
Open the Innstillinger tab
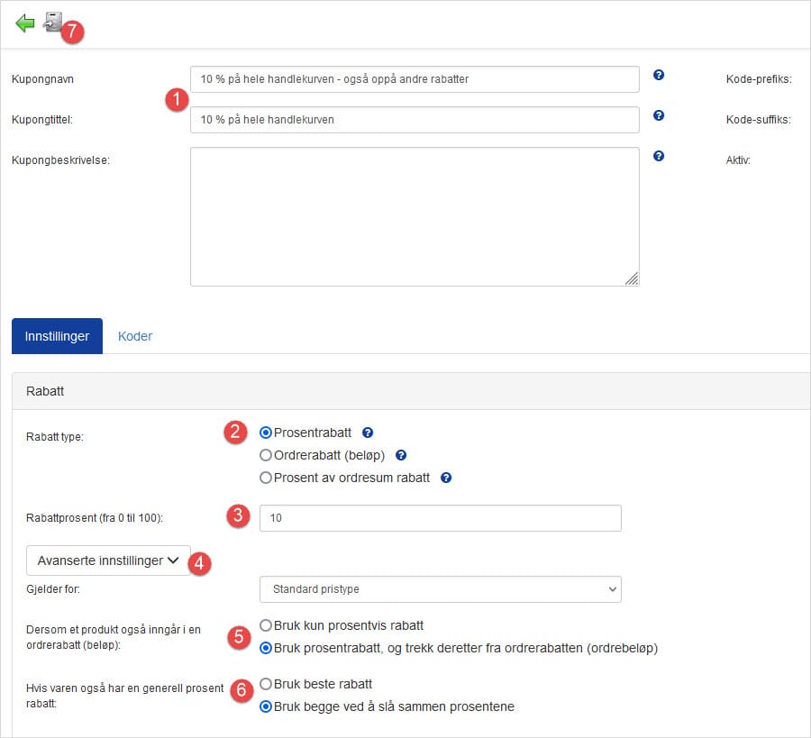point(57,336)
